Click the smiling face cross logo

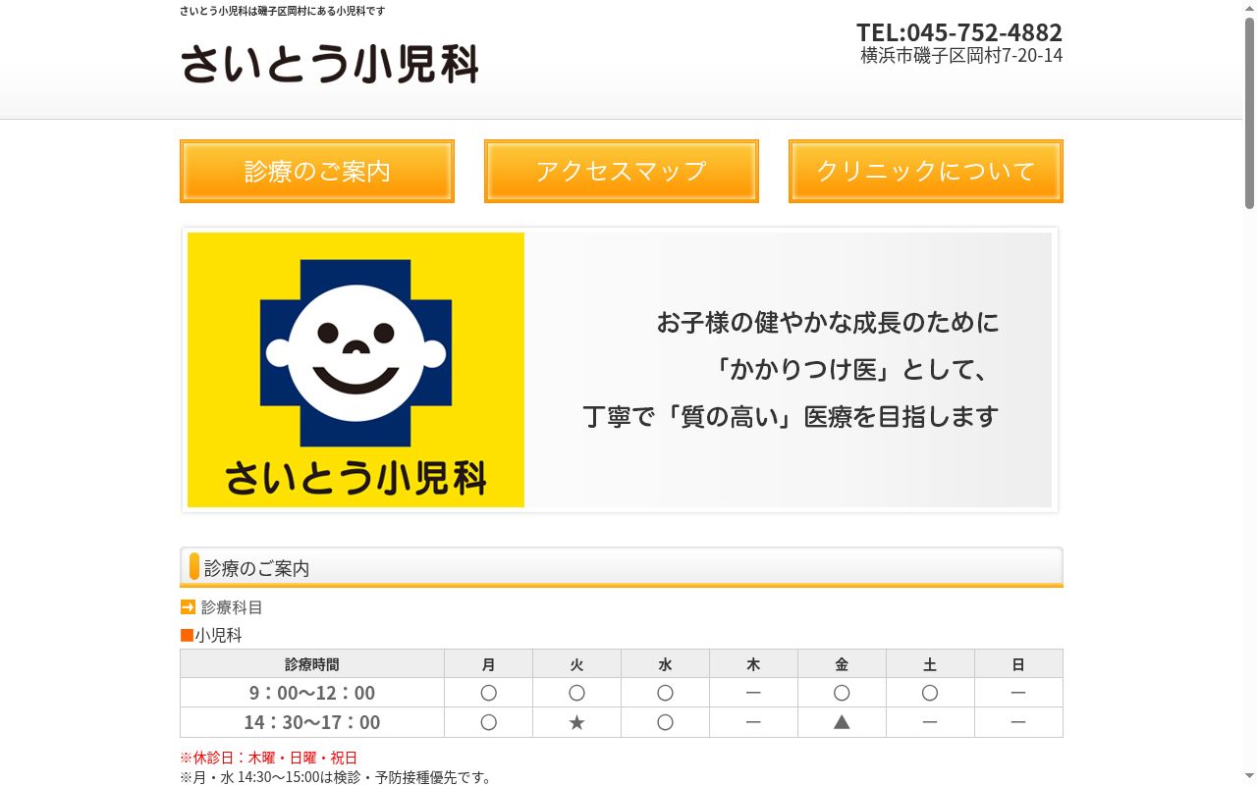(x=355, y=352)
